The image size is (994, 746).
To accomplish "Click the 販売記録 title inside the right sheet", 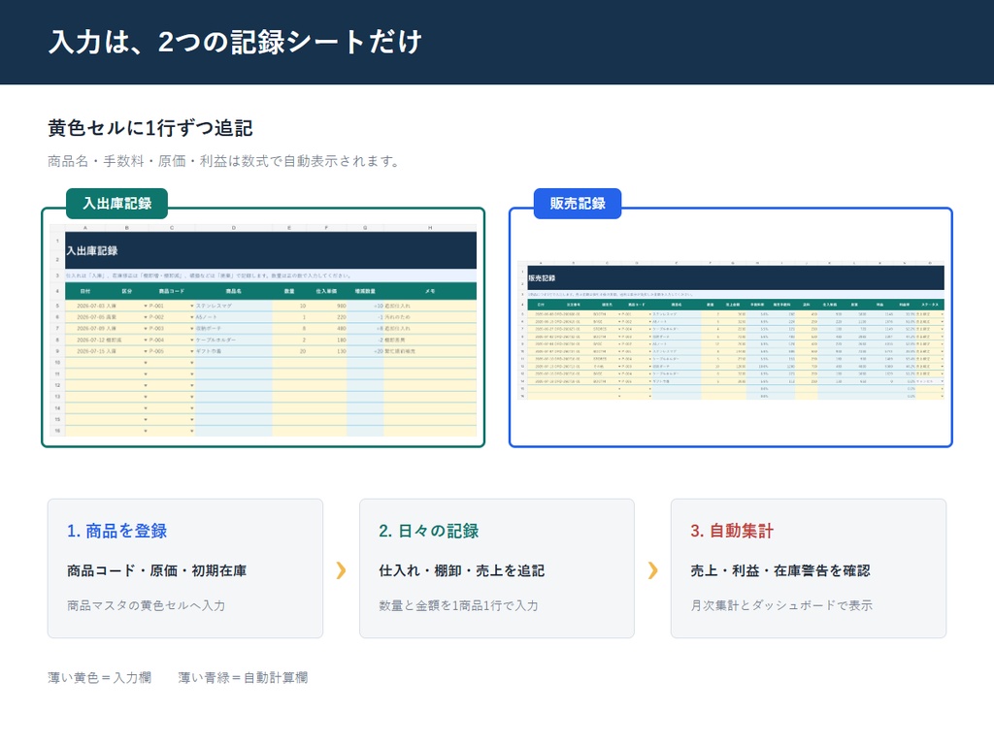I will pyautogui.click(x=542, y=278).
